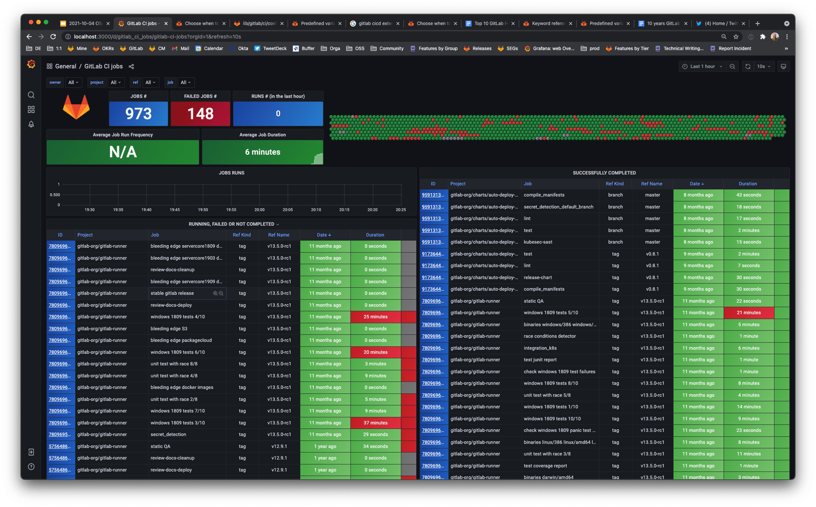Image resolution: width=816 pixels, height=507 pixels.
Task: Open the Chrome tab search dropdown
Action: (787, 24)
